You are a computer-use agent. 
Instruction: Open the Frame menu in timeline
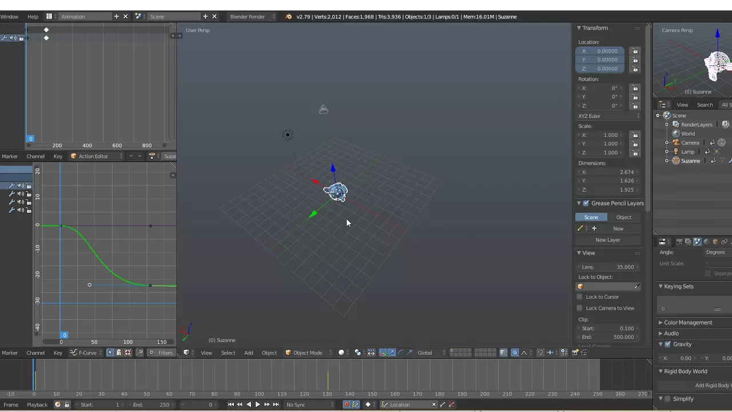tap(11, 405)
